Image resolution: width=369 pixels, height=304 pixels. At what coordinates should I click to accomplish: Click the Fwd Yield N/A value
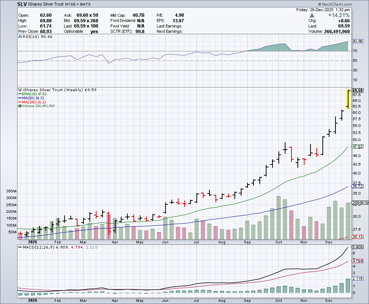[141, 26]
